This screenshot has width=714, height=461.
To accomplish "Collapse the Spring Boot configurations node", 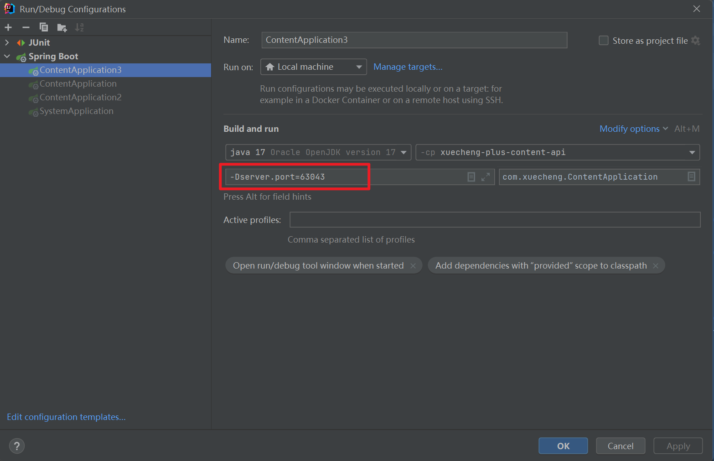I will (x=7, y=56).
